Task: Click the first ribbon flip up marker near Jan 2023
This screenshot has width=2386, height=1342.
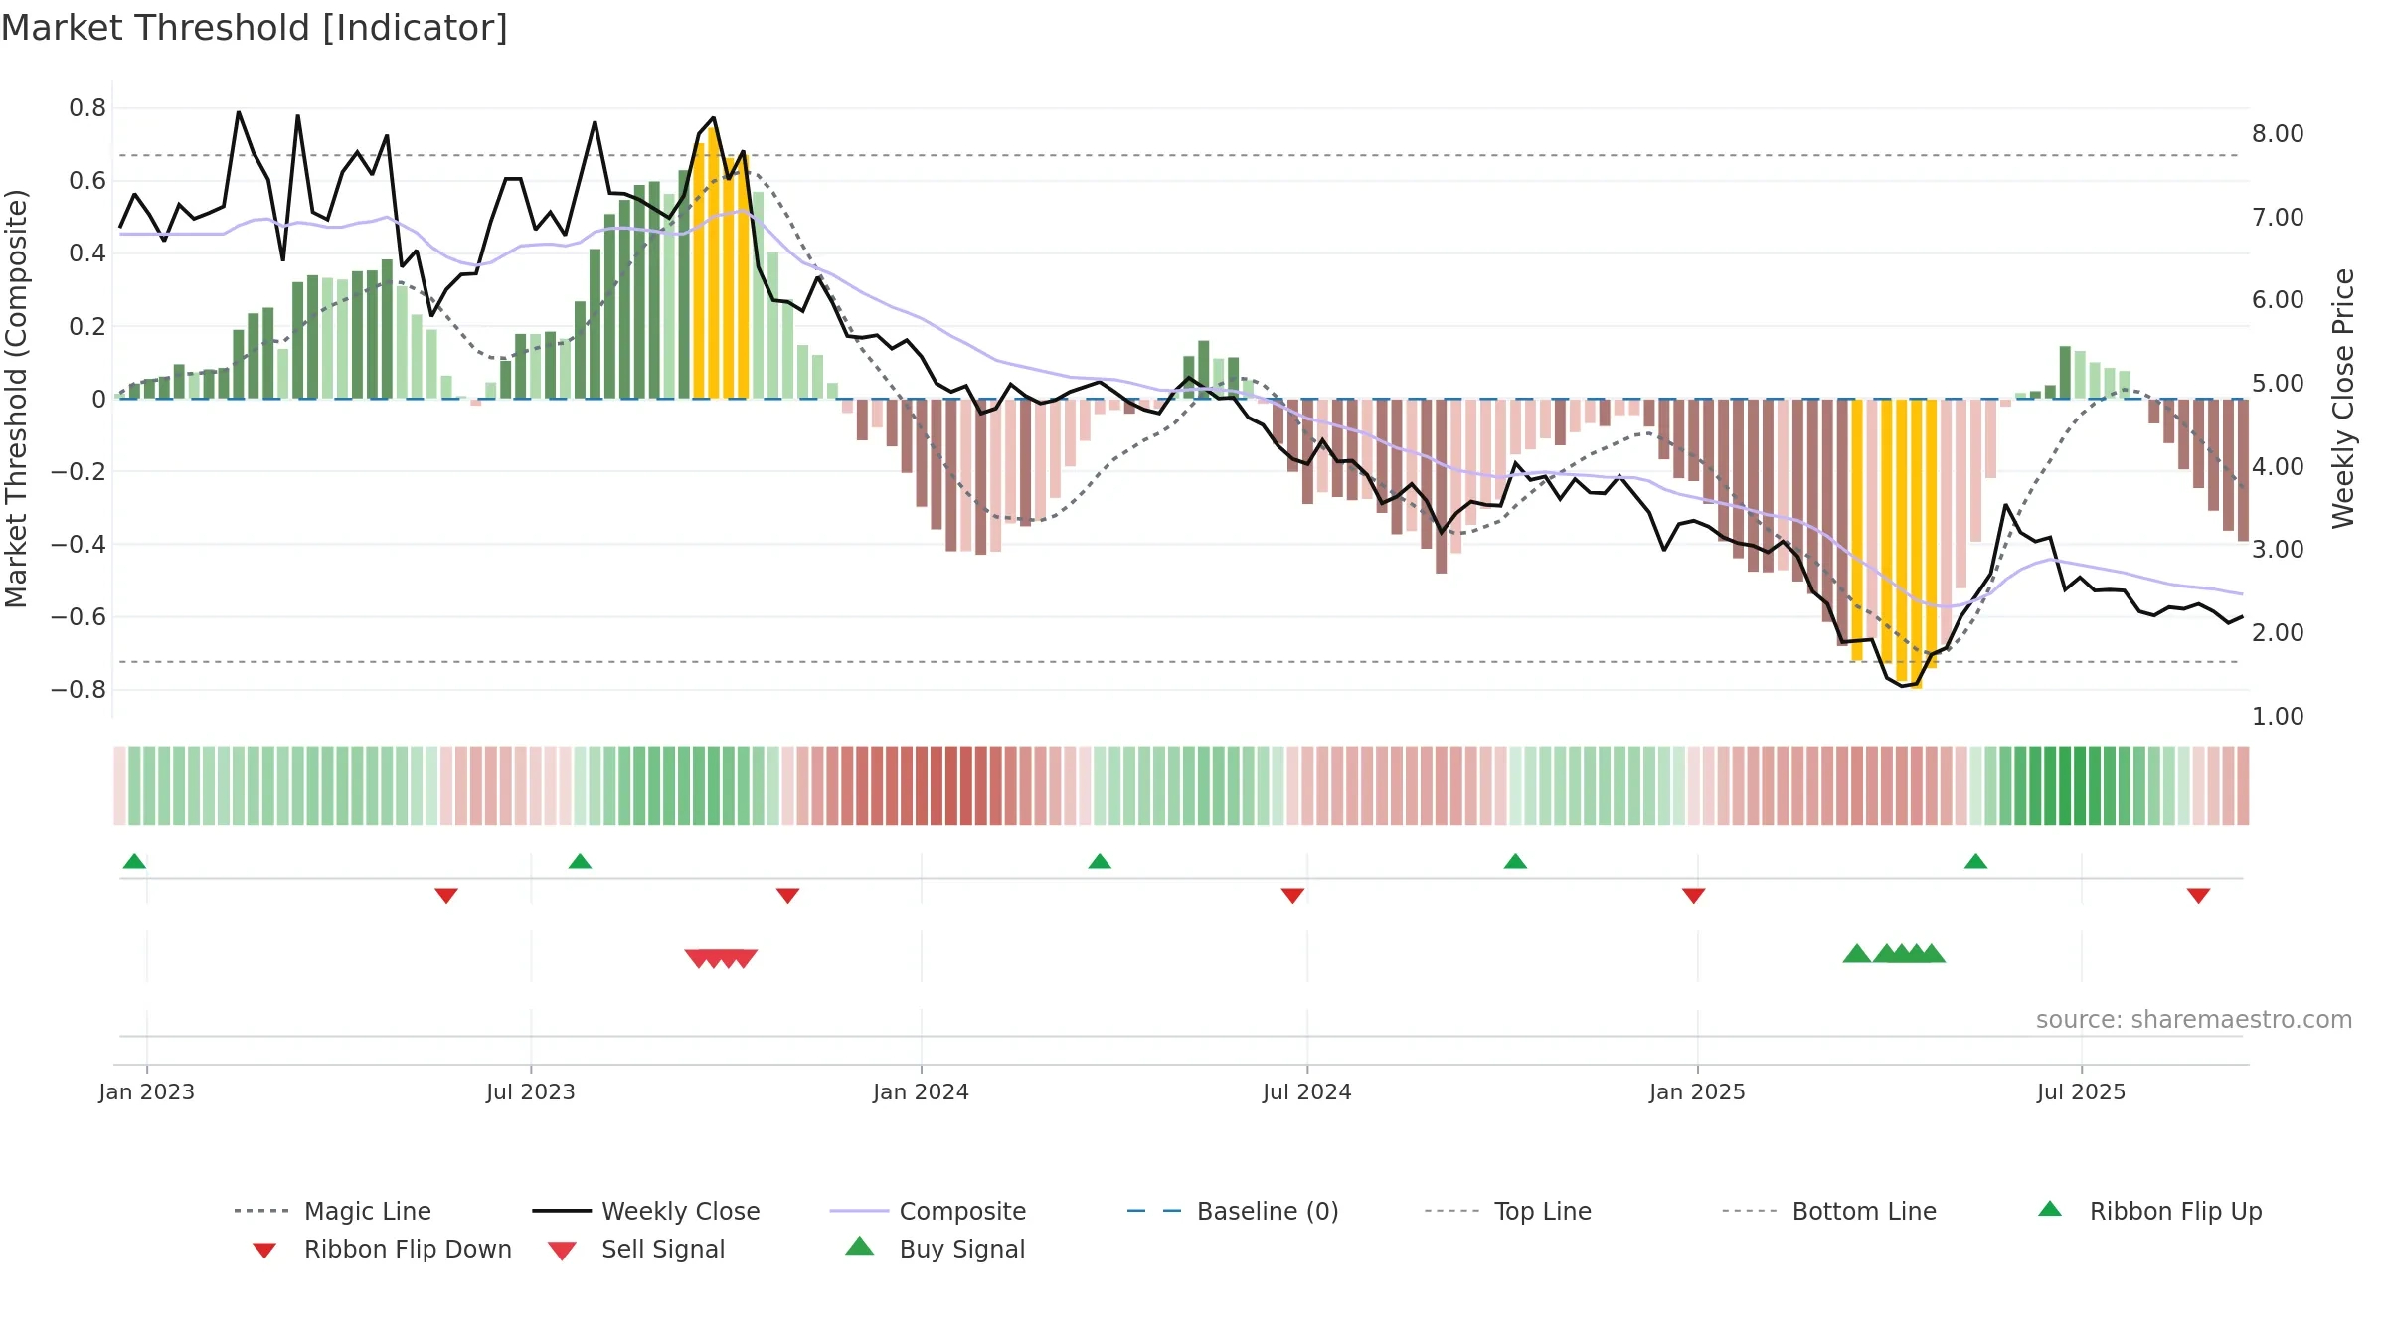Action: click(x=134, y=861)
